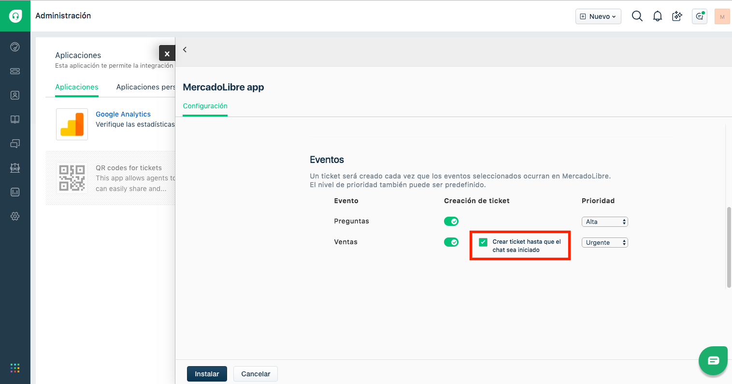Open the sidebar icon above Reports

click(15, 168)
